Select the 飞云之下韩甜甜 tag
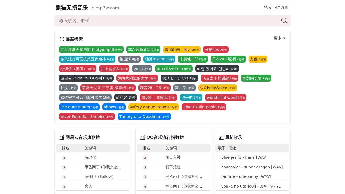This screenshot has height=194, width=345. pos(219,78)
